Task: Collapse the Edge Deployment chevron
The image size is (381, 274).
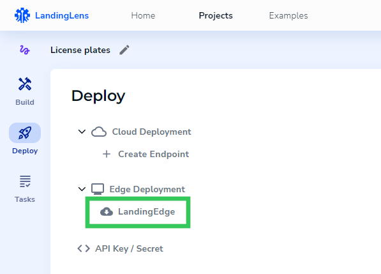Action: (x=82, y=189)
